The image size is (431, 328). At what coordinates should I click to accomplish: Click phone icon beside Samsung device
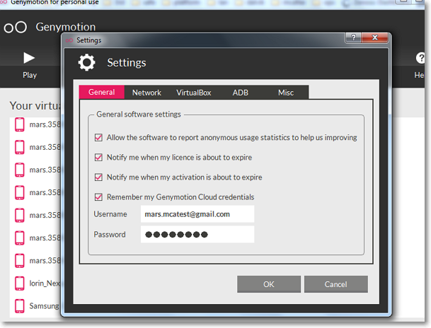pos(20,306)
